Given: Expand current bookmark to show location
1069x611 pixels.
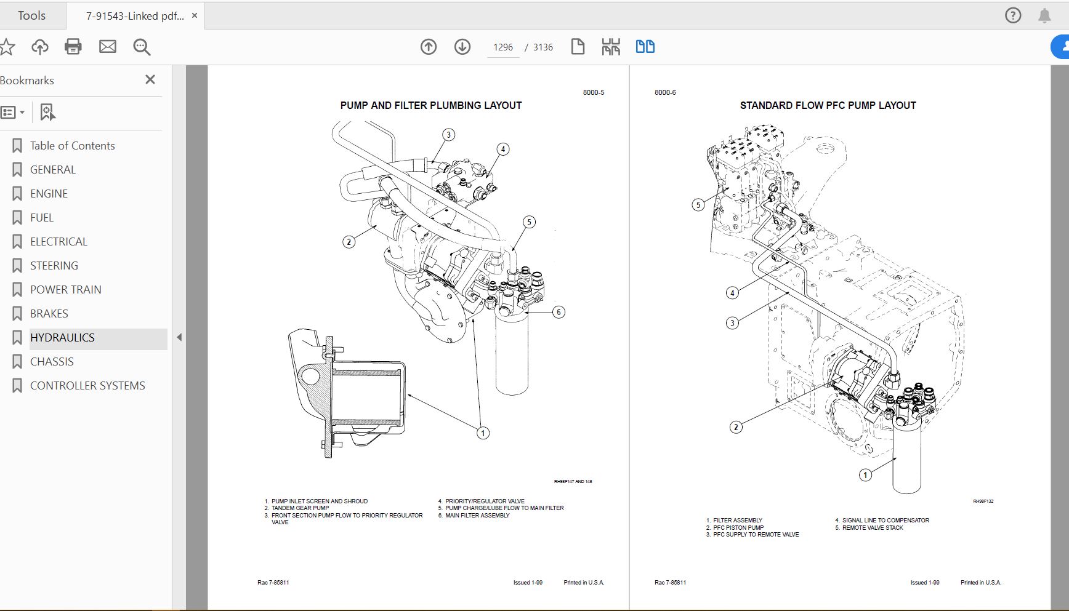Looking at the screenshot, I should (x=47, y=112).
